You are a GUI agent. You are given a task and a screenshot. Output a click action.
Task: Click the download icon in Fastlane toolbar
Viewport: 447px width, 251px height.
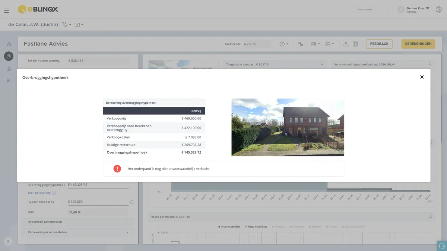(x=346, y=44)
